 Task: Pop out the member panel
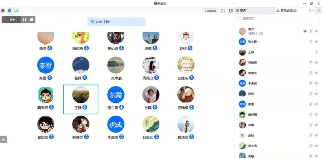pos(310,10)
